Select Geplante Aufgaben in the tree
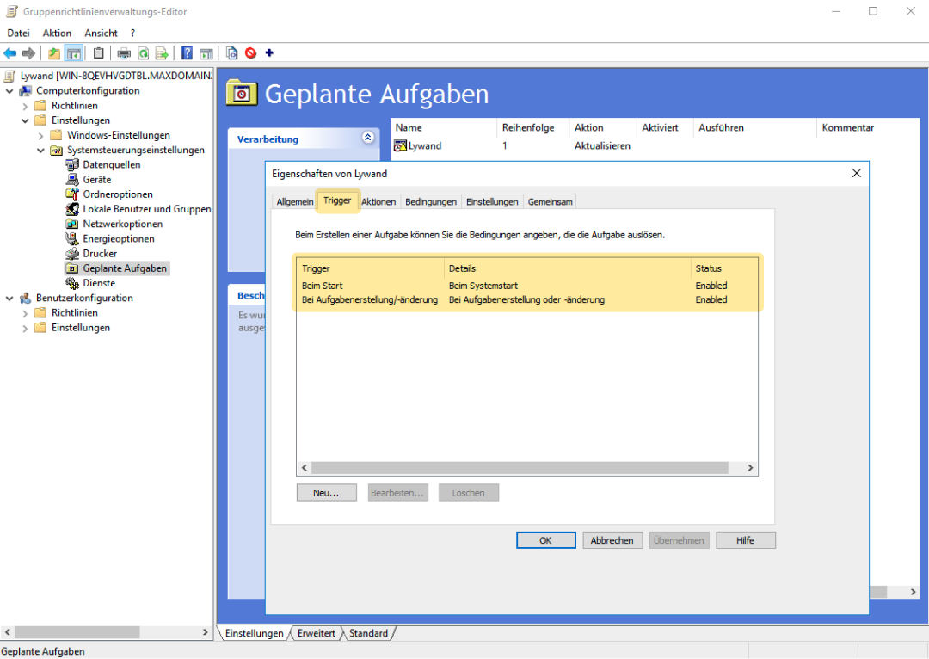Image resolution: width=929 pixels, height=659 pixels. point(125,268)
